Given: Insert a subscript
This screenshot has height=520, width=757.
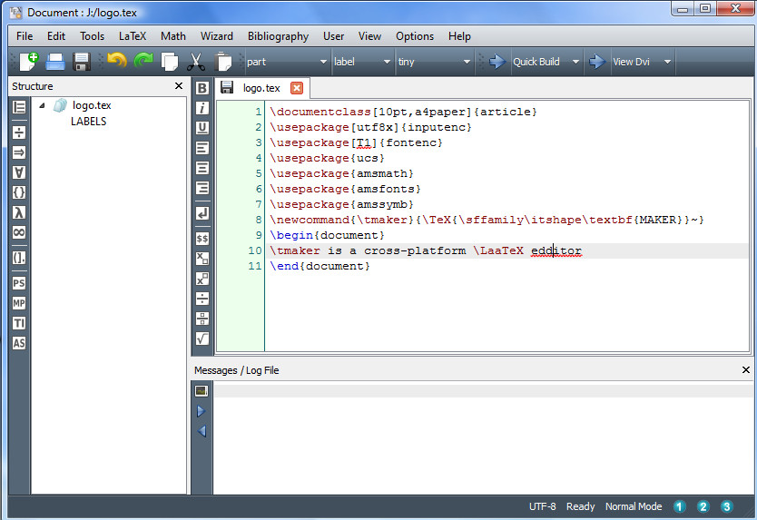Looking at the screenshot, I should tap(202, 259).
